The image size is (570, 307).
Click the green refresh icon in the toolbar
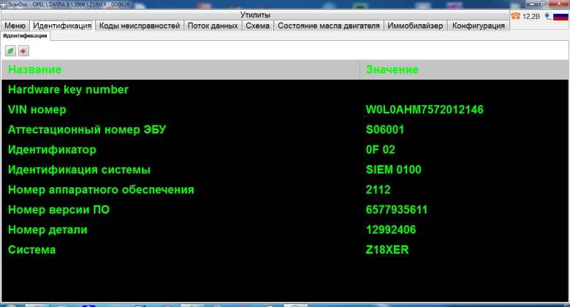11,50
